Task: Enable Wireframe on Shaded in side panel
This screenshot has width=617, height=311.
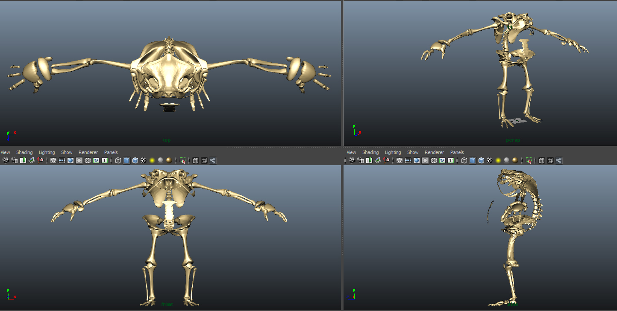Action: (x=481, y=160)
